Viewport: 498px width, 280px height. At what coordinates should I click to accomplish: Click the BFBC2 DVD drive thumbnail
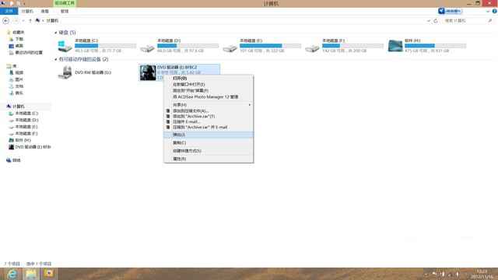[x=148, y=72]
